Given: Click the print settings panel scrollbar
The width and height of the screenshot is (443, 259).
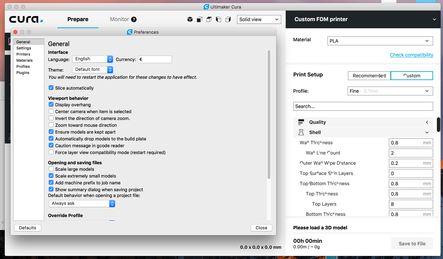Looking at the screenshot, I should click(x=439, y=124).
